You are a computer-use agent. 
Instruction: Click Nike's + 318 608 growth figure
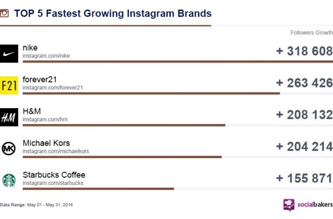[x=304, y=51]
